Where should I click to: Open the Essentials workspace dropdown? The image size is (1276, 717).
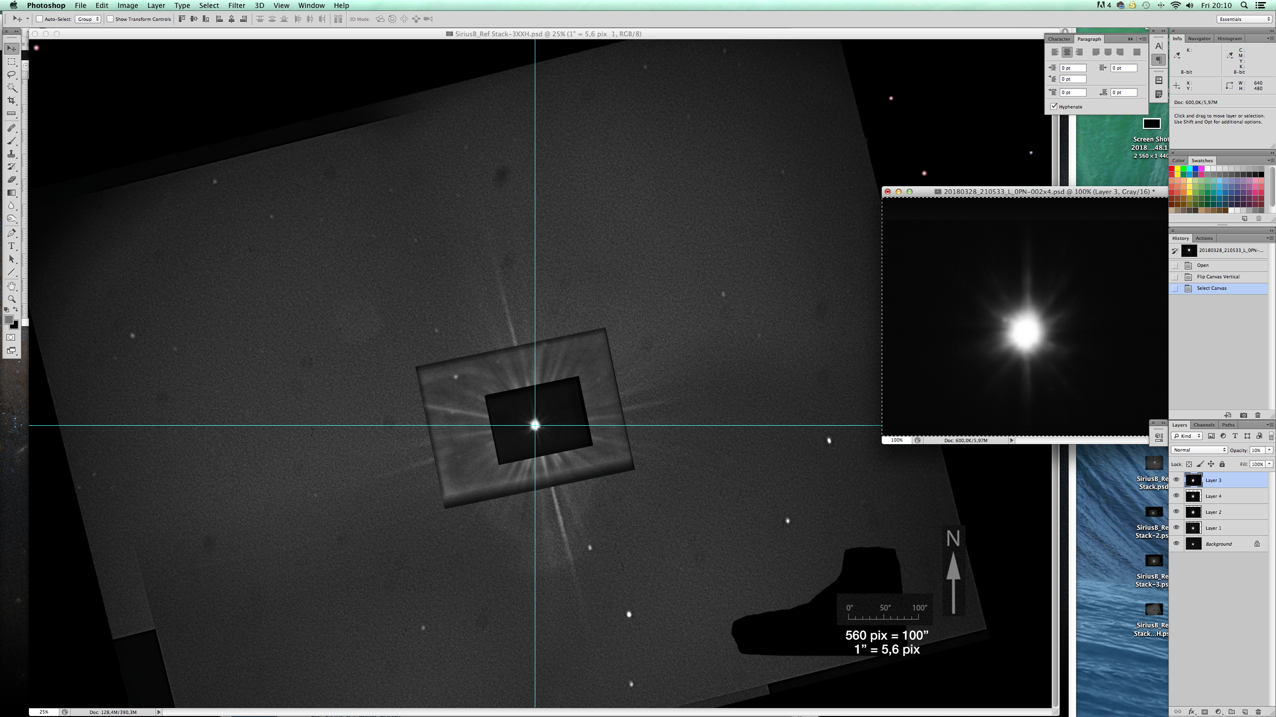(1244, 19)
